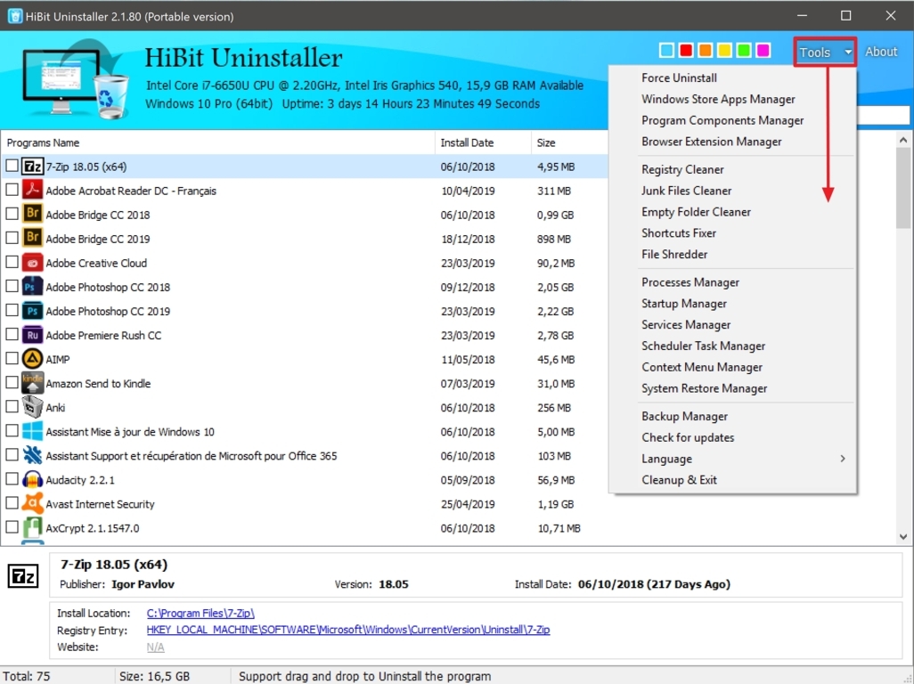Choose Force Uninstall from Tools menu
This screenshot has height=684, width=914.
679,77
